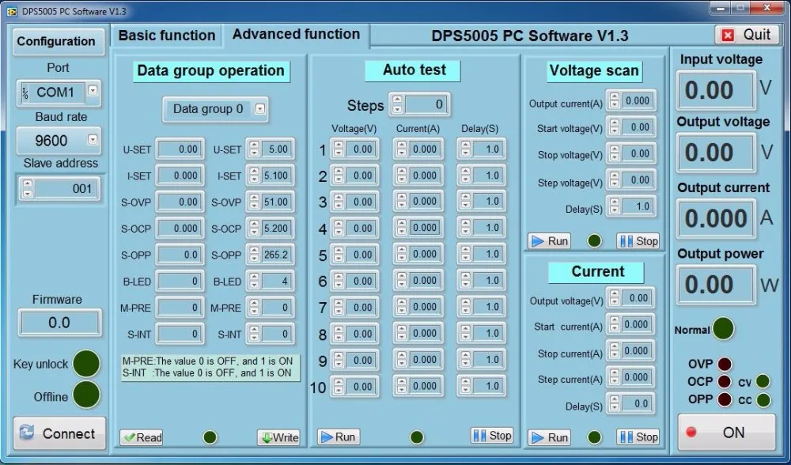Edit Auto test step 10 delay field
The height and width of the screenshot is (465, 791).
pos(487,387)
